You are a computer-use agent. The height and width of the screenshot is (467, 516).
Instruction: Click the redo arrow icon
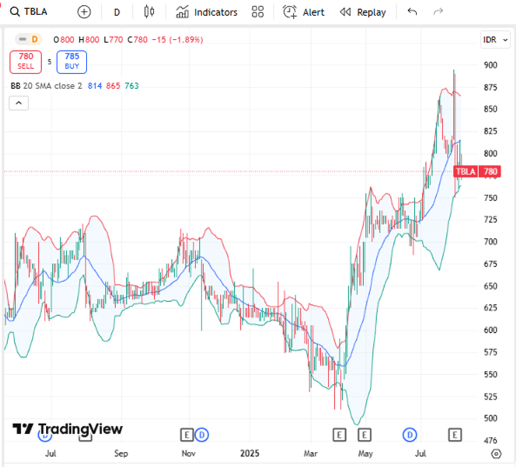[x=438, y=12]
